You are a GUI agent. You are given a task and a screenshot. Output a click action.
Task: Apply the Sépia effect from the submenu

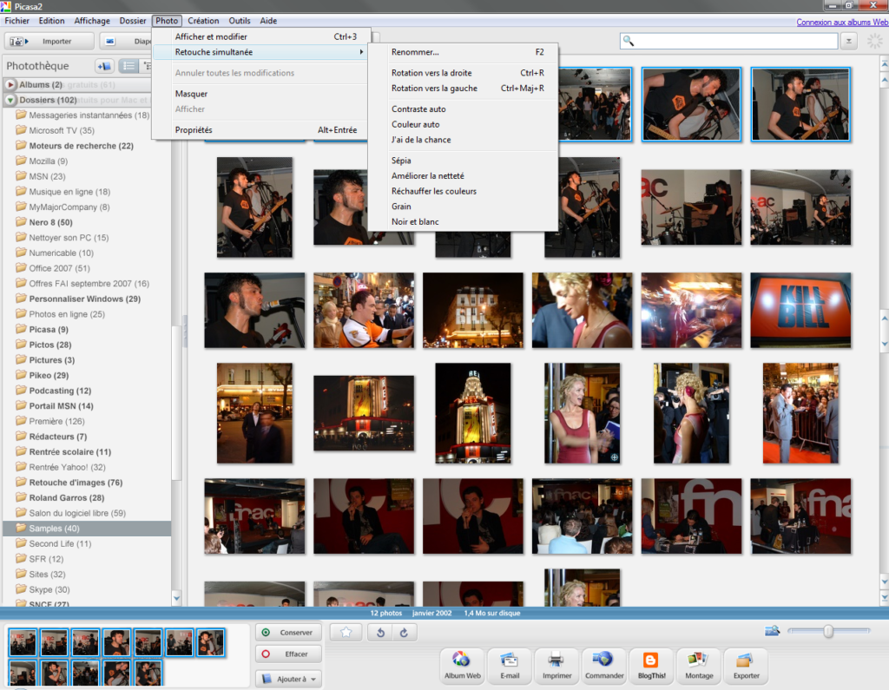click(463, 161)
